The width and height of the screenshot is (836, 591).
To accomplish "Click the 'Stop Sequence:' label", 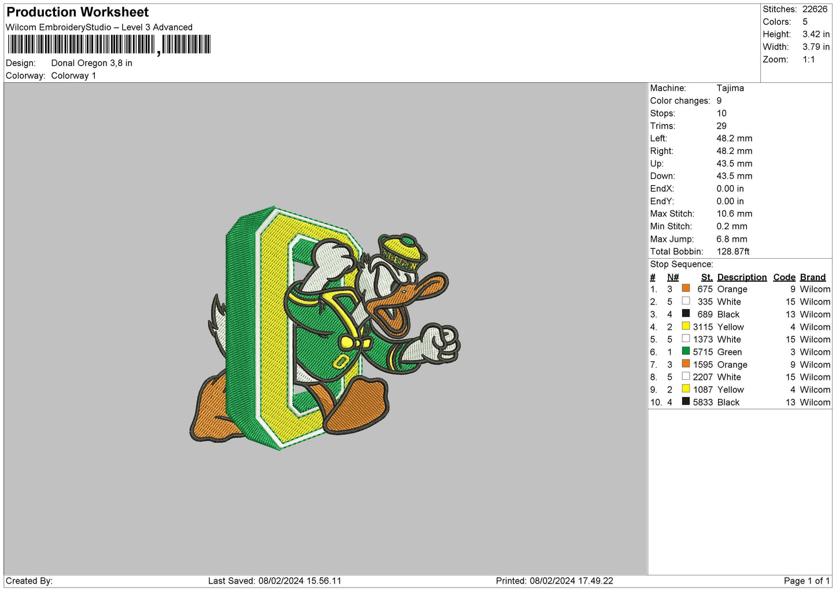I will point(682,264).
